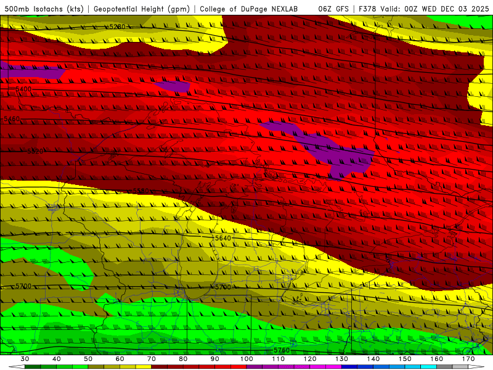Click the 90 value on the color scale
Viewport: 493px width, 370px height.
(x=214, y=359)
